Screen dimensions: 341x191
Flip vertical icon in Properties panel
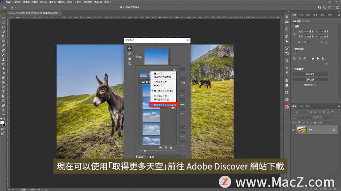point(326,42)
